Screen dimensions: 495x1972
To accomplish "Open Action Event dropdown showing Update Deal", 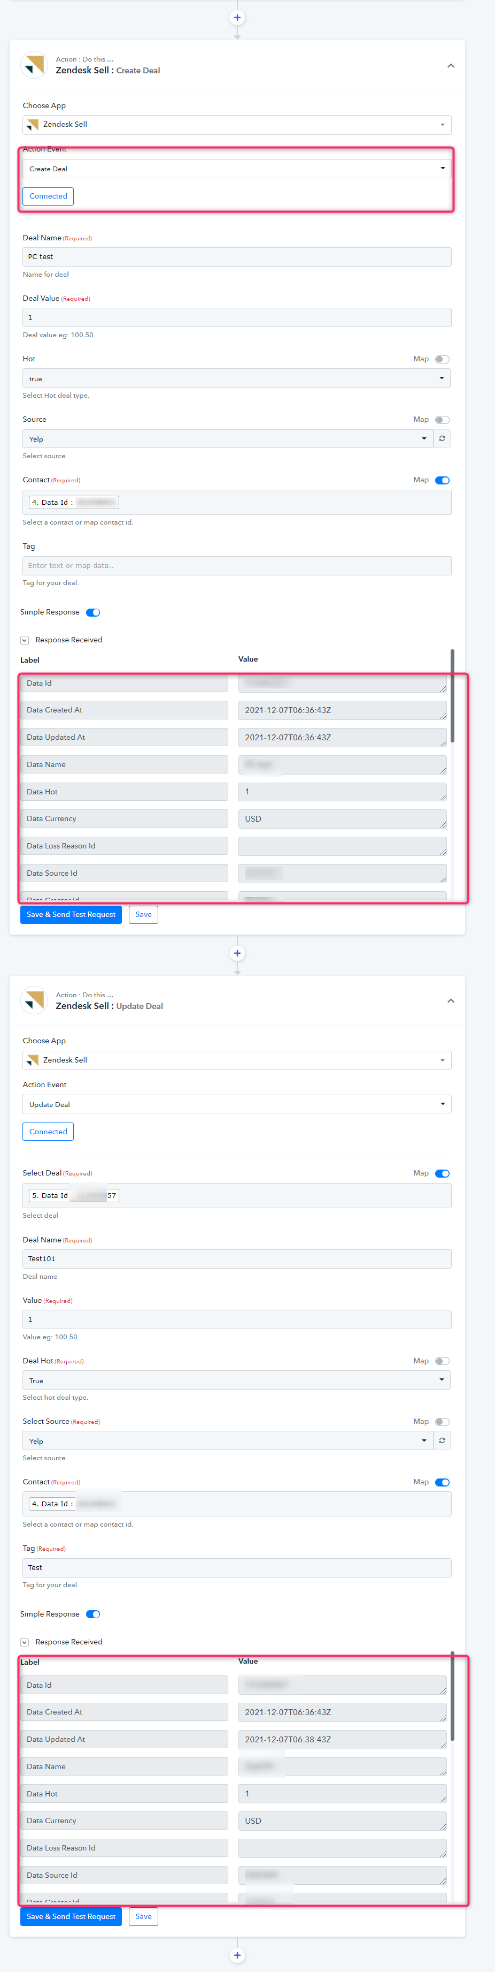I will point(237,1105).
